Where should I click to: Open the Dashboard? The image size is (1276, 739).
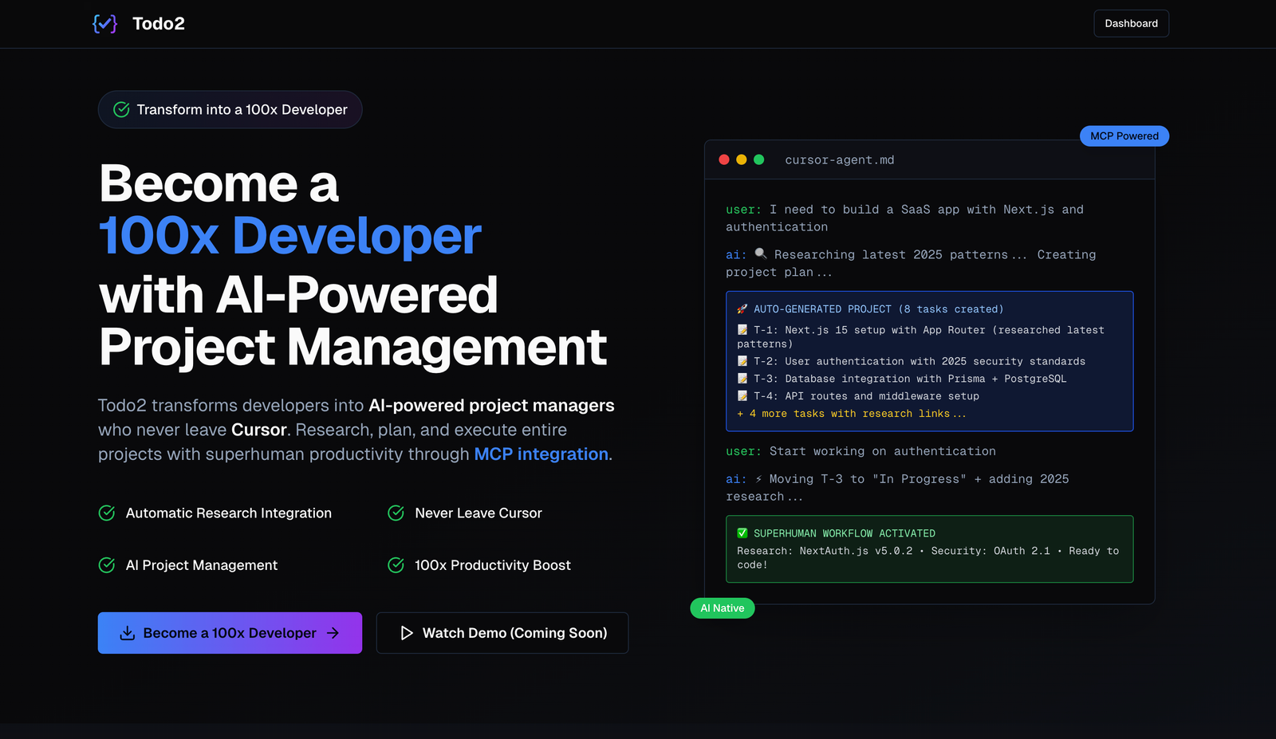pyautogui.click(x=1131, y=23)
